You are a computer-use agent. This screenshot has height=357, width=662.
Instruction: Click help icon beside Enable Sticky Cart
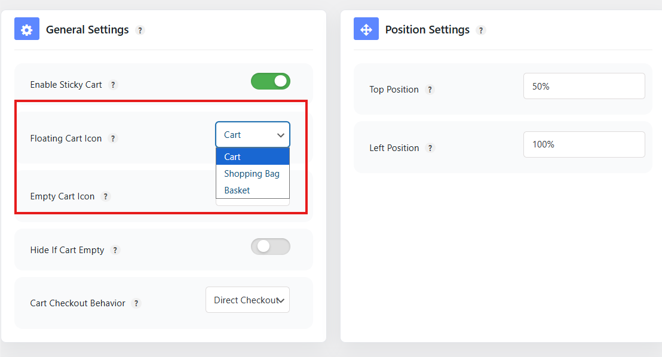(113, 85)
